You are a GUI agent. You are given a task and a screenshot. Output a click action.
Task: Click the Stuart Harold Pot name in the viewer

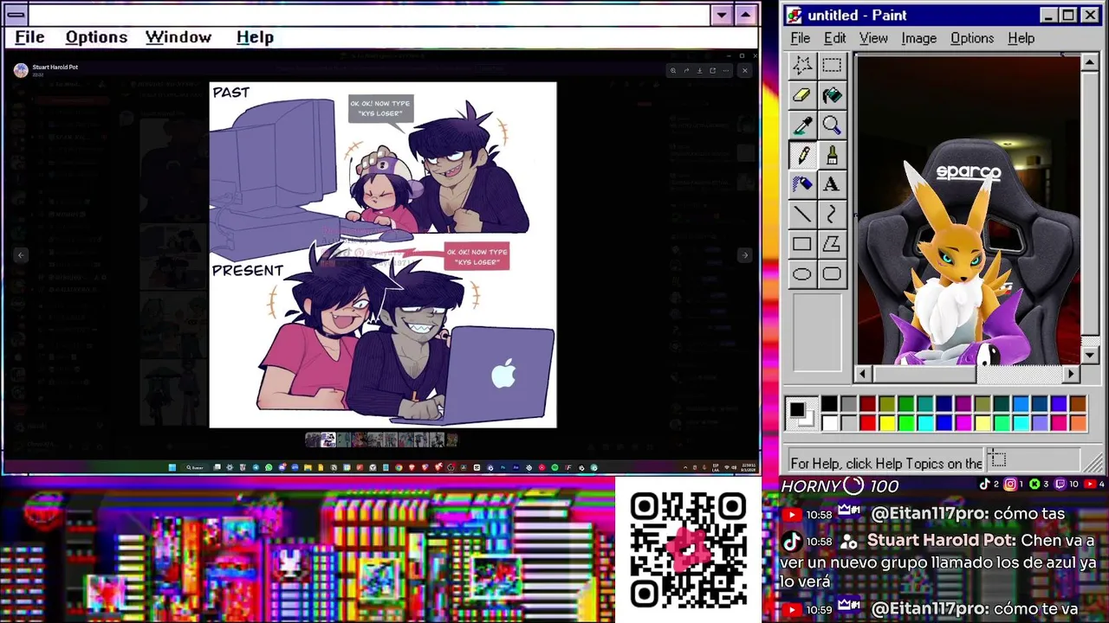(x=55, y=67)
